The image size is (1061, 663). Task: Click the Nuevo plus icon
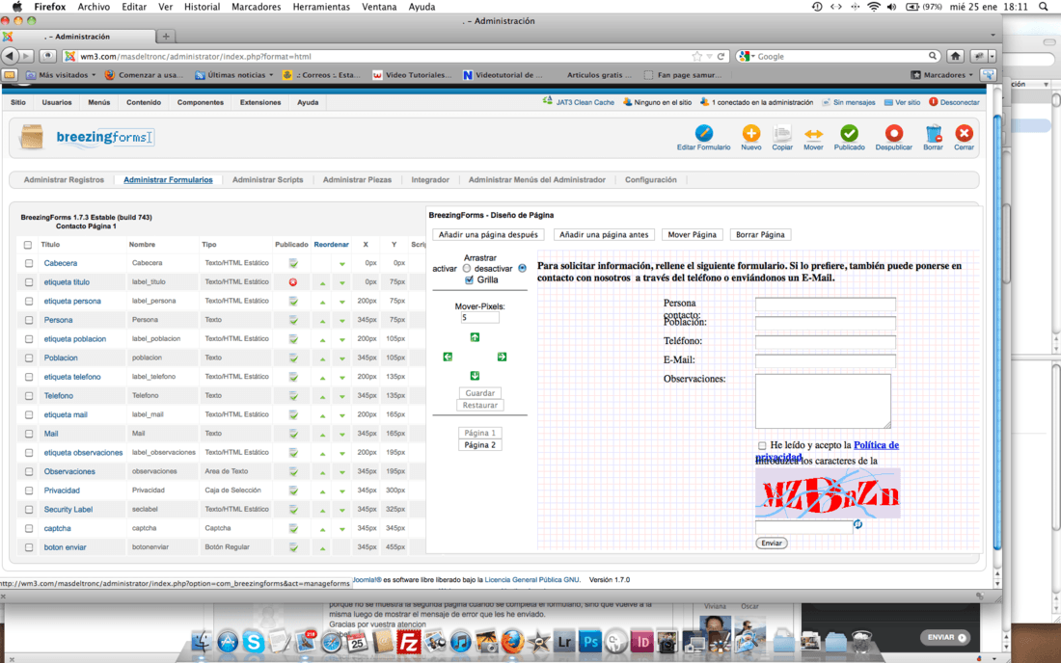coord(750,132)
